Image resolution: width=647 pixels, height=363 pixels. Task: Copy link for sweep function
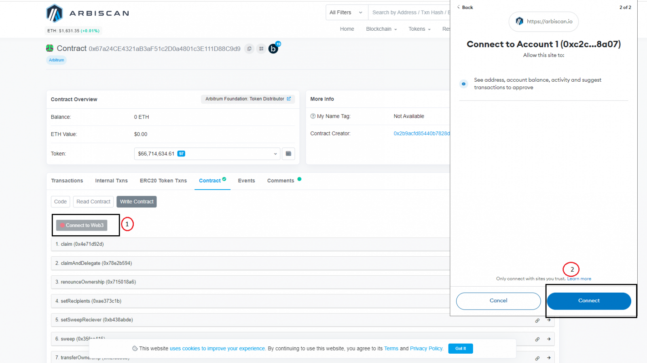(x=537, y=339)
